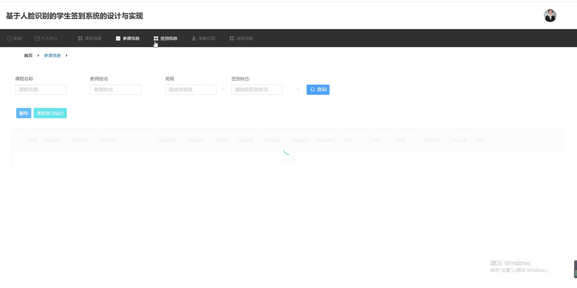577x288 pixels.
Task: Click the 课程信息 grid icon
Action: (80, 38)
